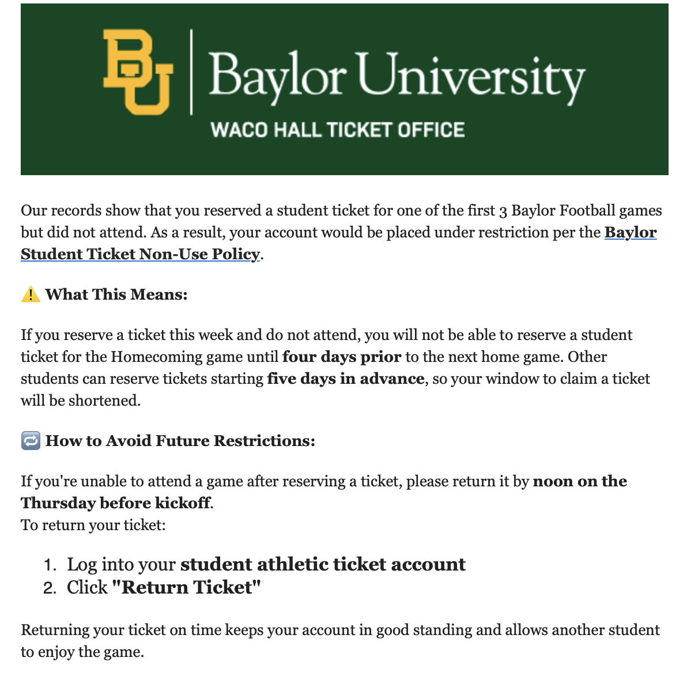Click the Baylor University wordmark in banner
687x680 pixels.
[397, 76]
